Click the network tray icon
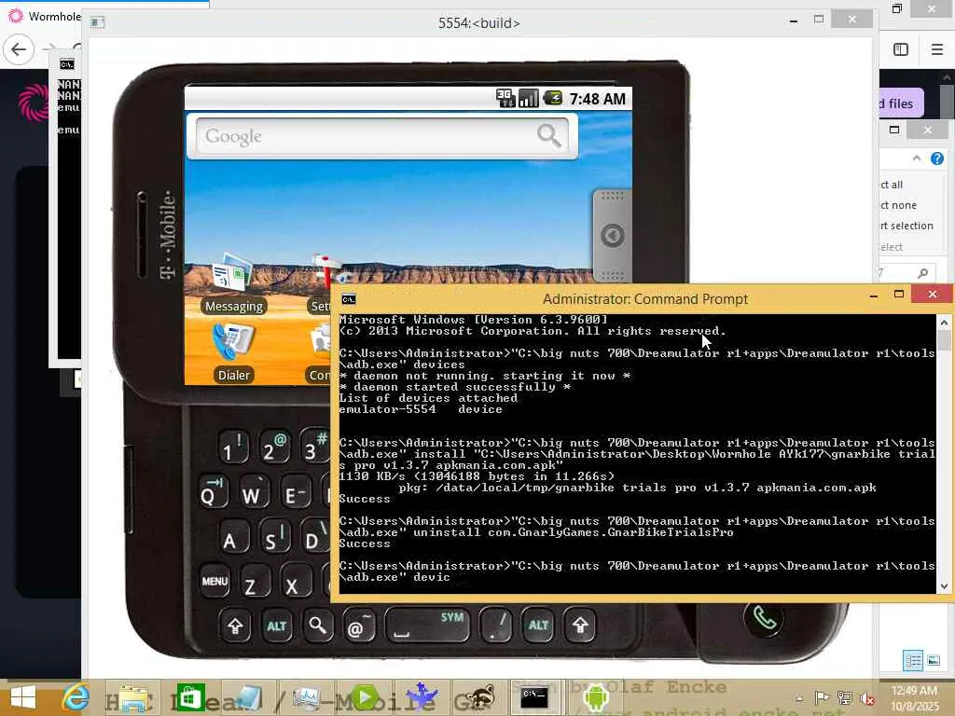The image size is (955, 716). point(844,697)
